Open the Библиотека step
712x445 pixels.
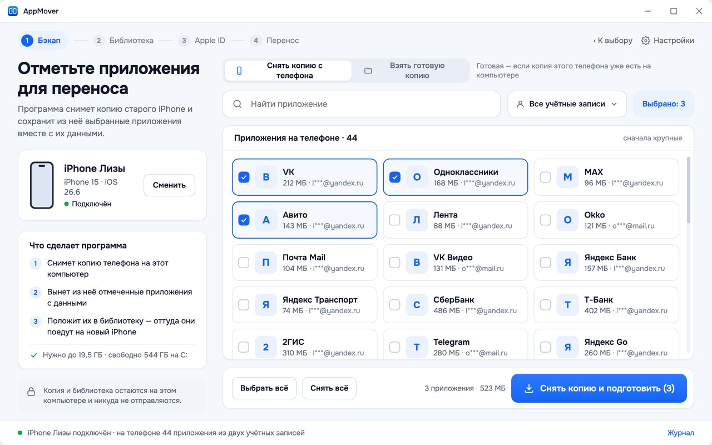coord(123,41)
